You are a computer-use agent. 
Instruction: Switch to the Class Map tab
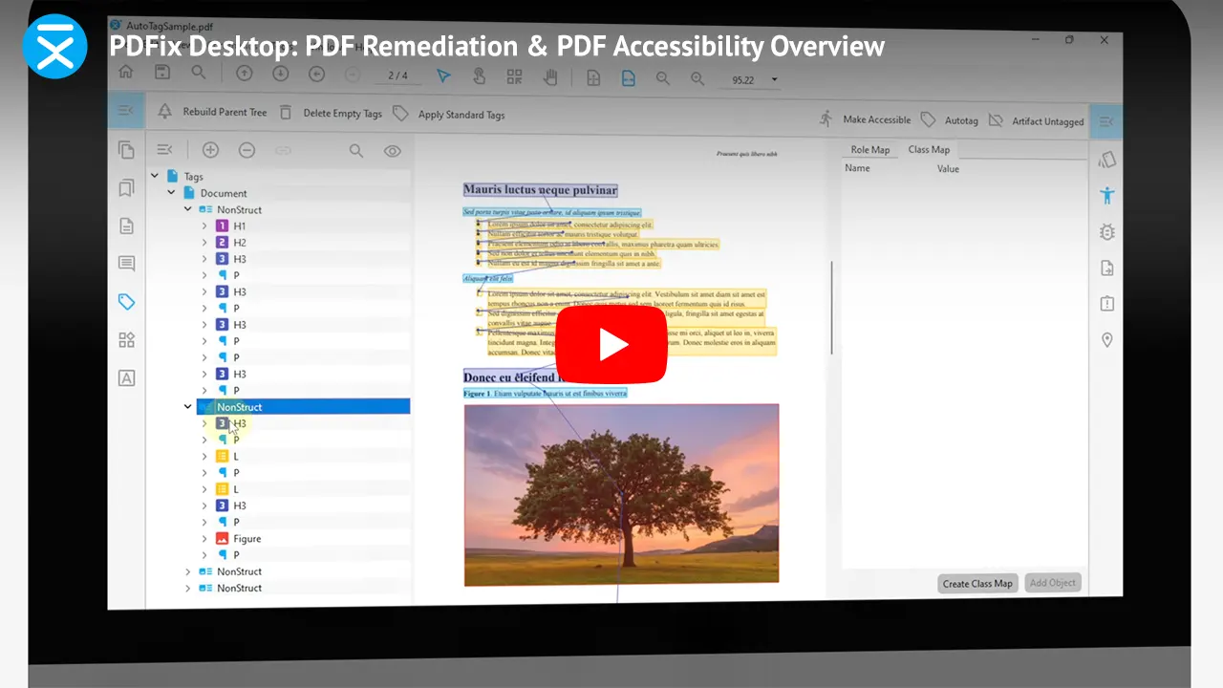click(929, 150)
